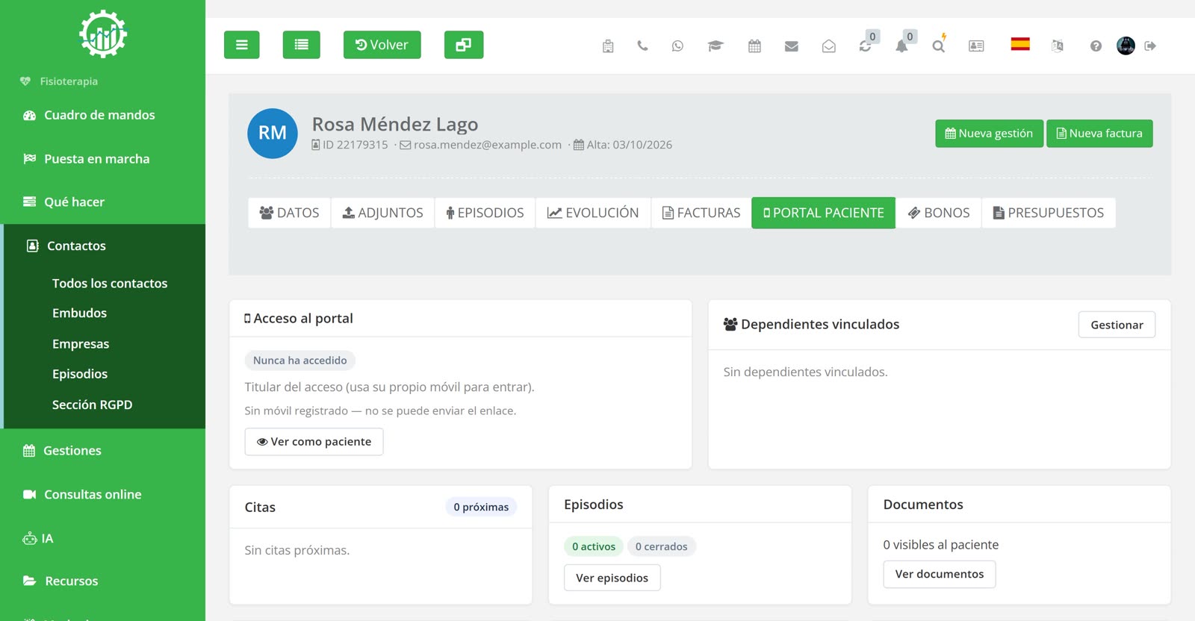Open the help question mark icon

click(1096, 46)
